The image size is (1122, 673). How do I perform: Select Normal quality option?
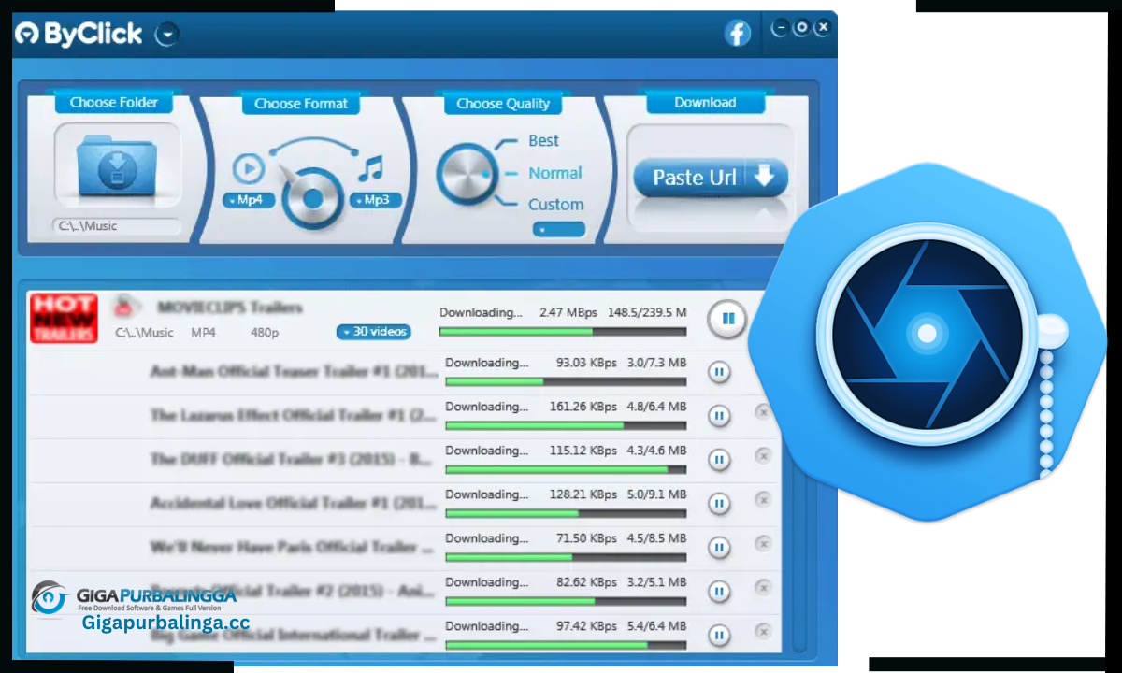coord(554,173)
